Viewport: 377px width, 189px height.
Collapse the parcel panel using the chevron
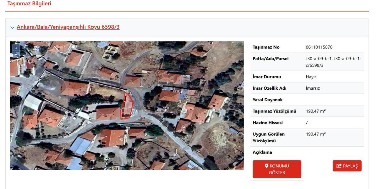tap(12, 28)
